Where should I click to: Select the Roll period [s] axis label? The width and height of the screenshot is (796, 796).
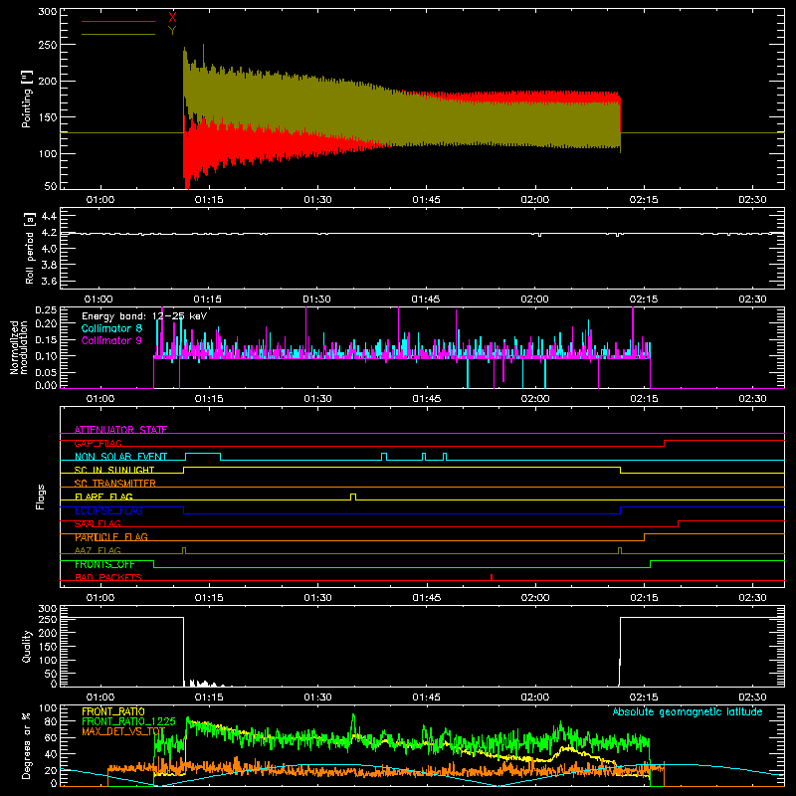pos(30,248)
